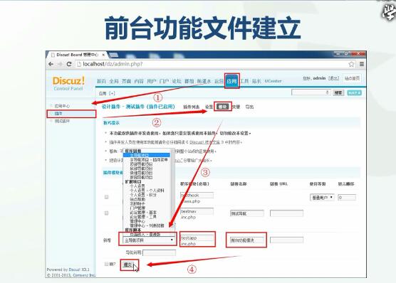Click the [+] icon beside 应用
Viewport: 396px width, 283px height.
112,93
